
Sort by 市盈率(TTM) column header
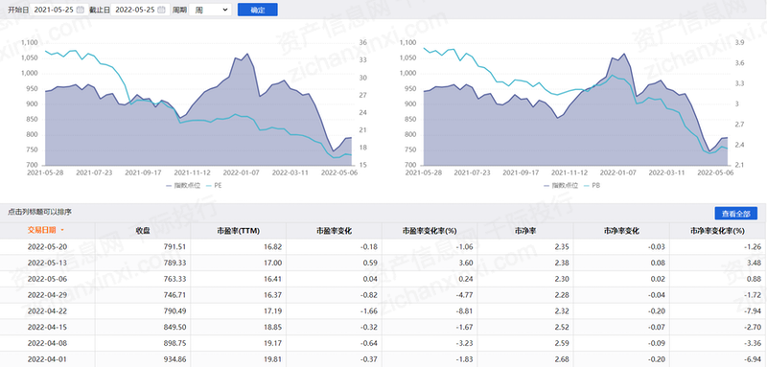click(x=238, y=230)
